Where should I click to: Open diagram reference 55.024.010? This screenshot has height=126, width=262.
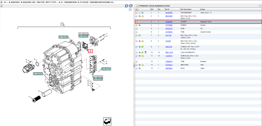[x=106, y=69]
